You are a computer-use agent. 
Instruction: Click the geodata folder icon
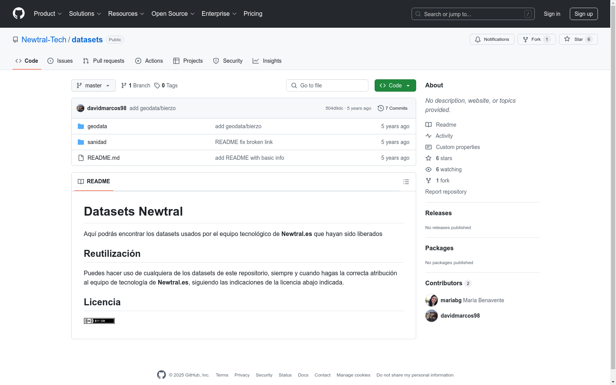(x=81, y=126)
